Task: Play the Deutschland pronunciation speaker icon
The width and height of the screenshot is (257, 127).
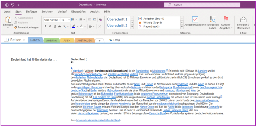Action: [72, 62]
